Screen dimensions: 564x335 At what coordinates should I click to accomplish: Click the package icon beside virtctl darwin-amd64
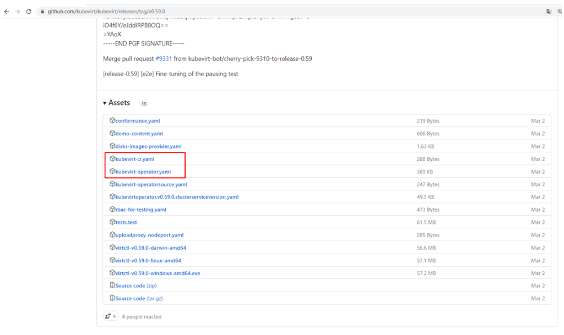coord(112,248)
